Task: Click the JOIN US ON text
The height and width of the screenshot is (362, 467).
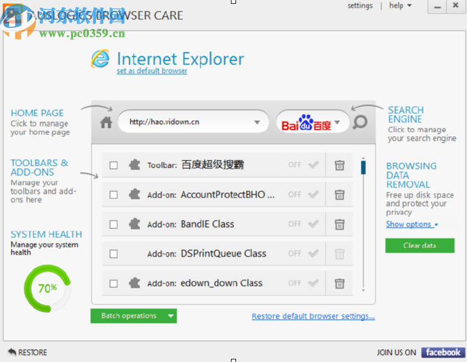Action: pos(396,352)
